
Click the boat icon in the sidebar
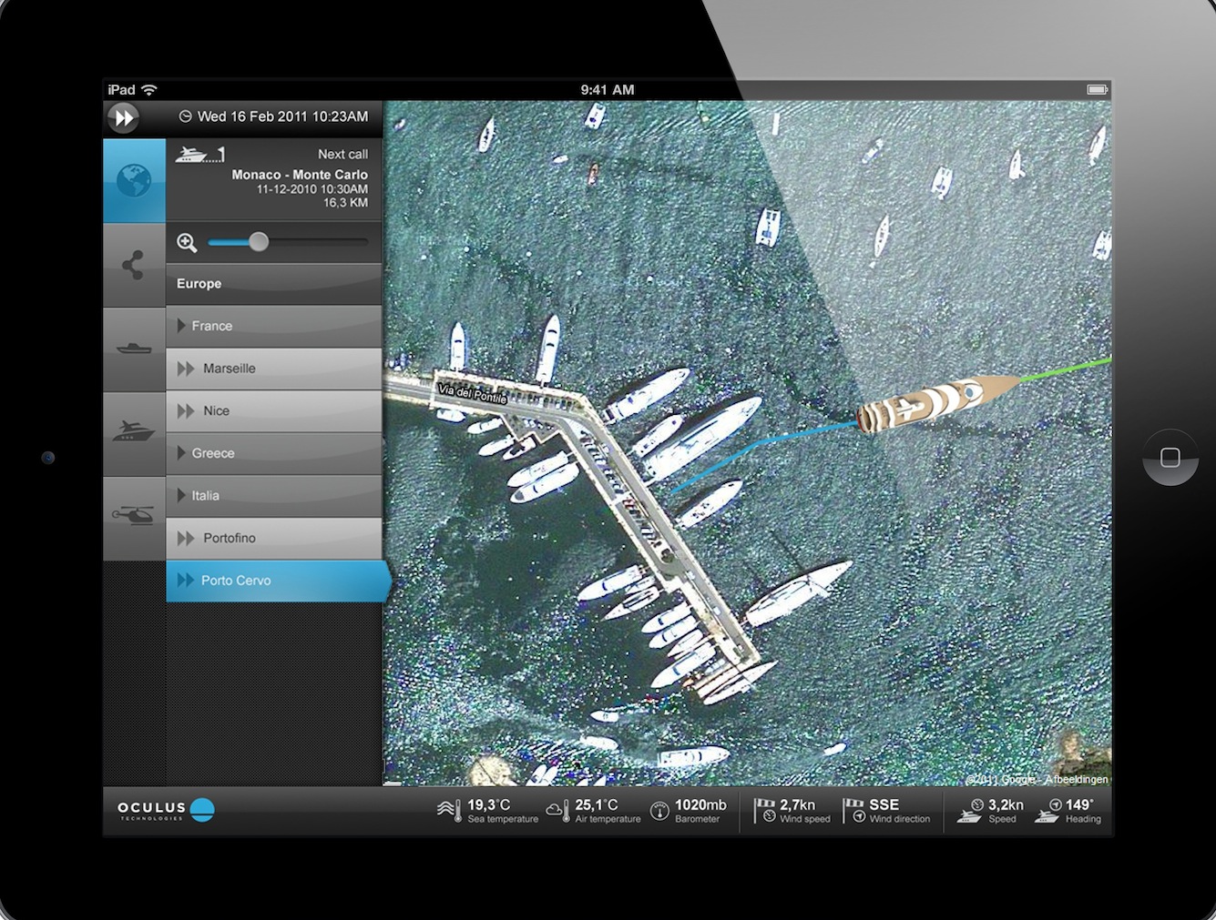133,349
